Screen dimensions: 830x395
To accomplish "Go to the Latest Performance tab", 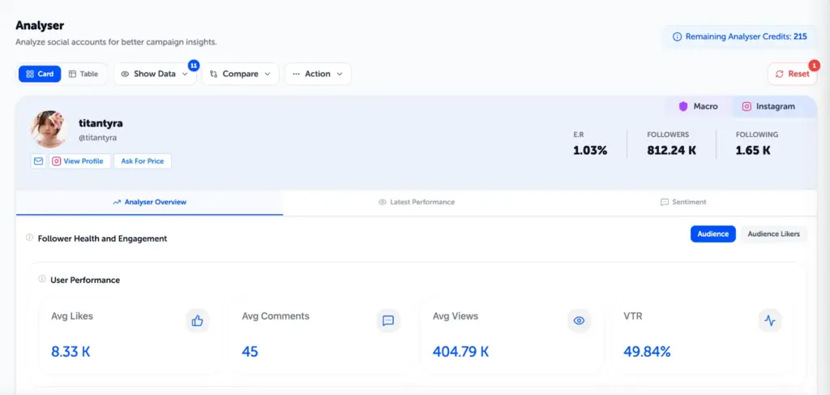I will point(417,202).
